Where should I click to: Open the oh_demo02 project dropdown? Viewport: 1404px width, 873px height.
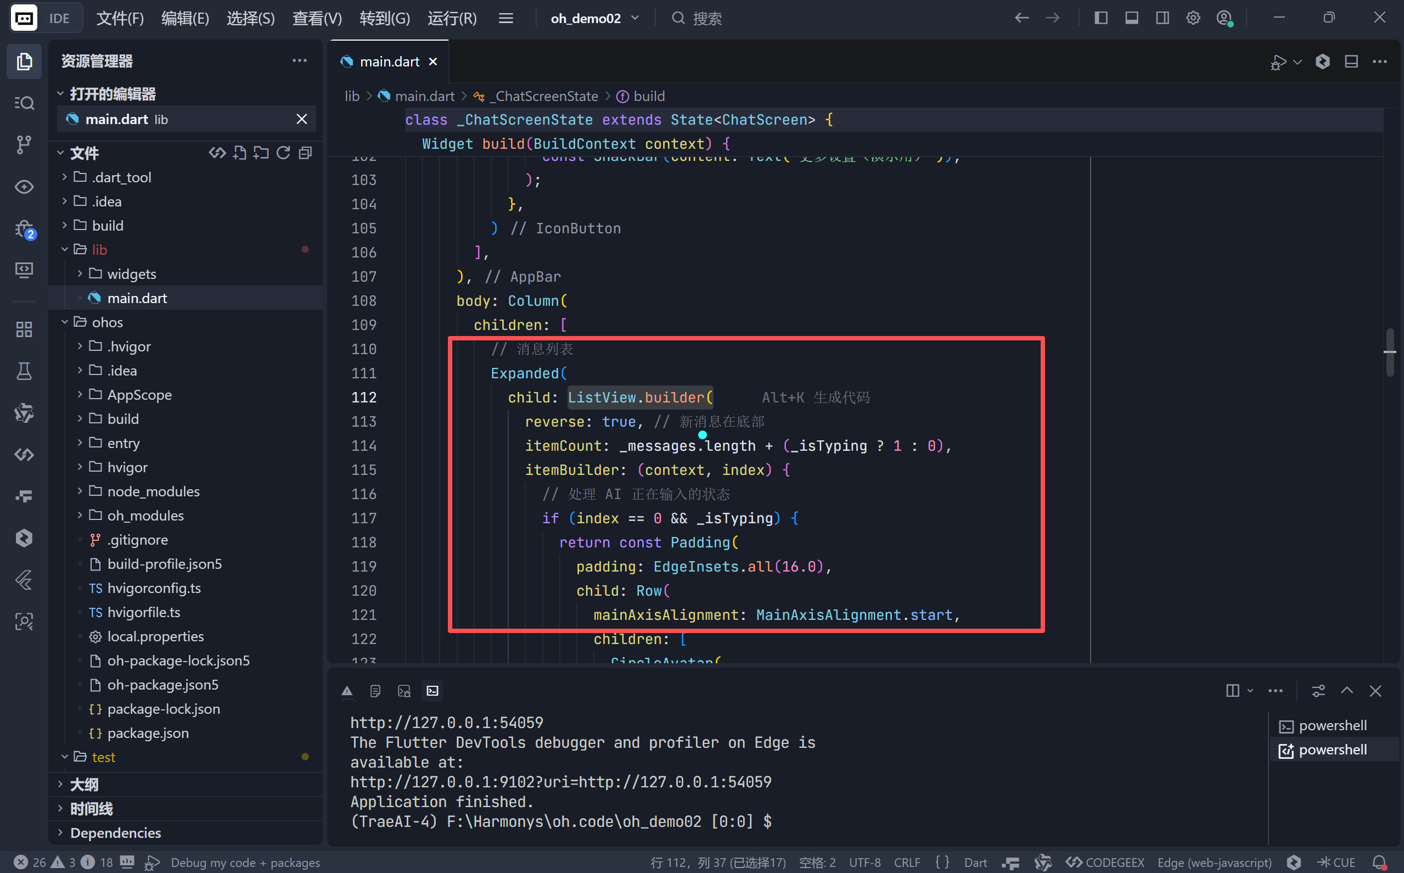coord(594,18)
